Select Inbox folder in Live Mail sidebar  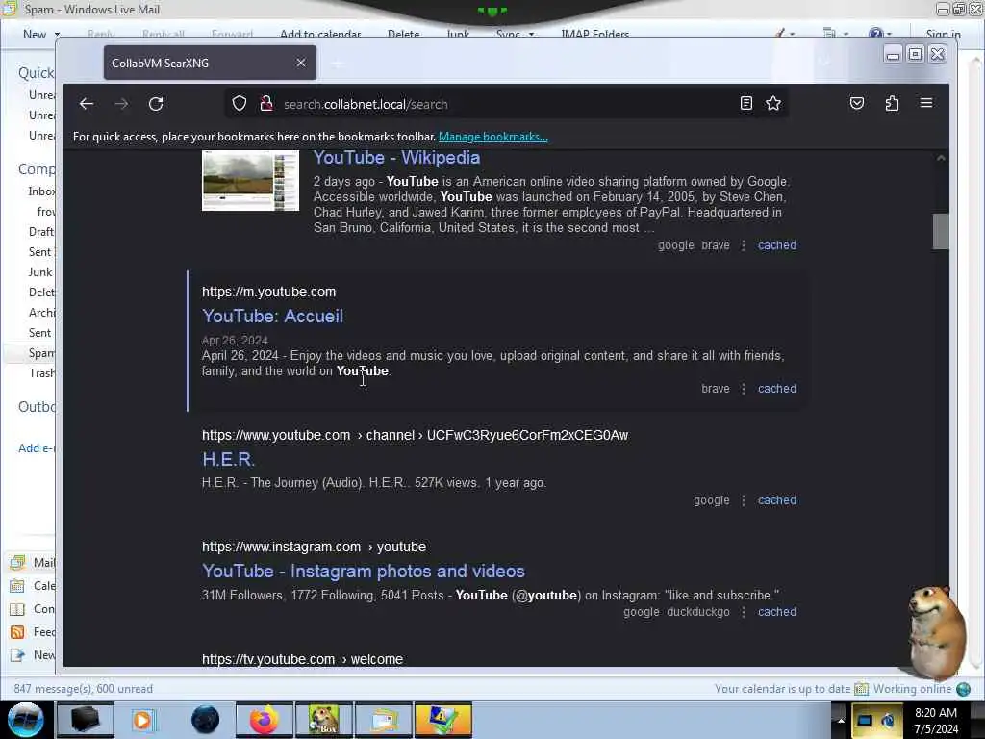[41, 191]
